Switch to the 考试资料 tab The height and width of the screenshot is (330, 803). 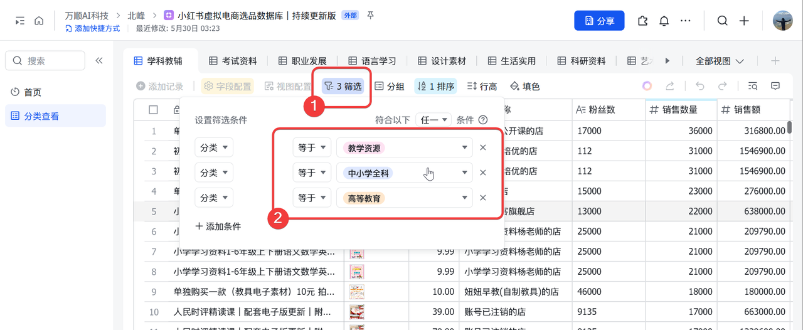pos(233,61)
